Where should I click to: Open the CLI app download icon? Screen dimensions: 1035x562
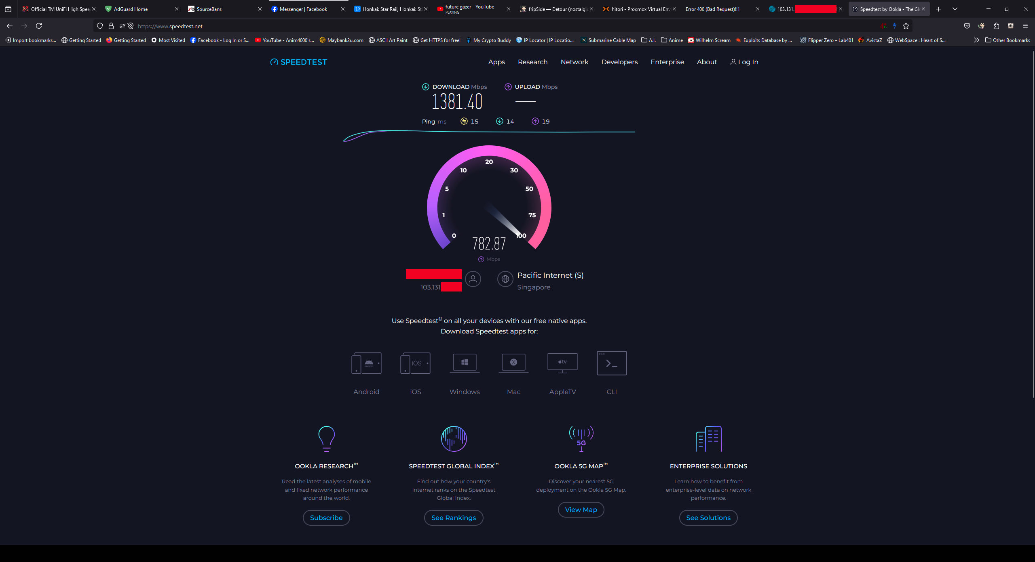pyautogui.click(x=612, y=363)
